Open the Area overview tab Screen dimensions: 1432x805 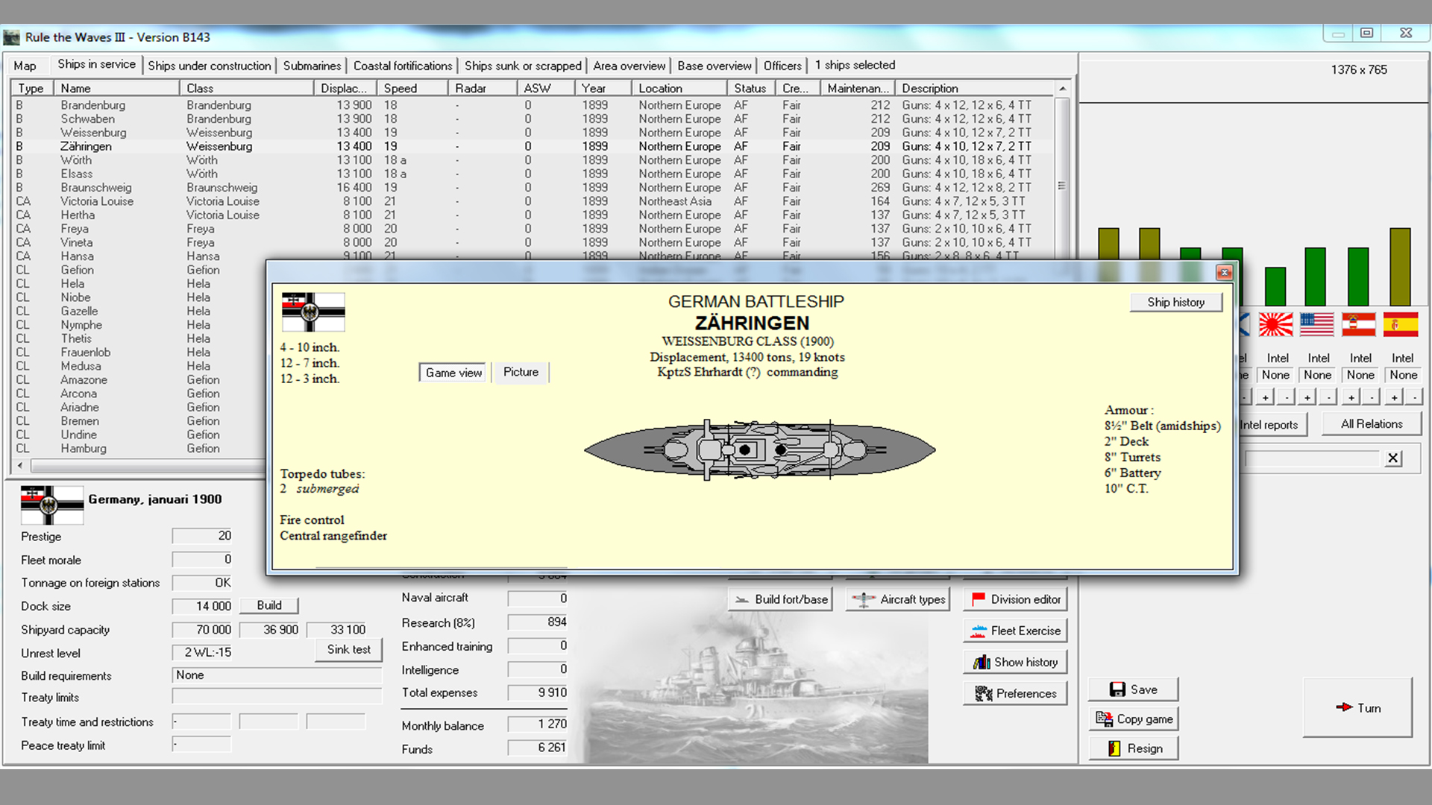coord(629,66)
